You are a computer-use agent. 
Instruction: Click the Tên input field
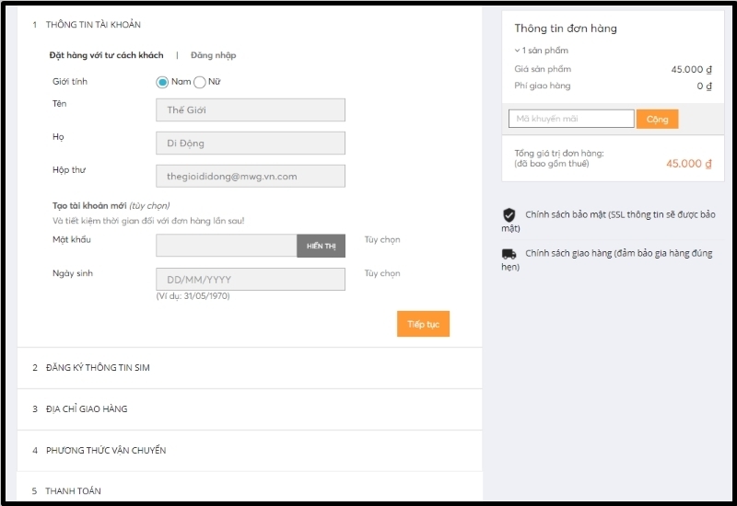251,109
